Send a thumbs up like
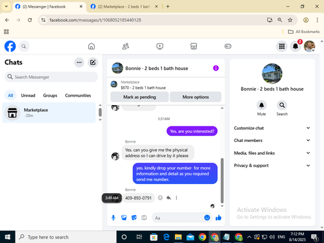Image resolution: width=324 pixels, height=243 pixels. point(218,218)
